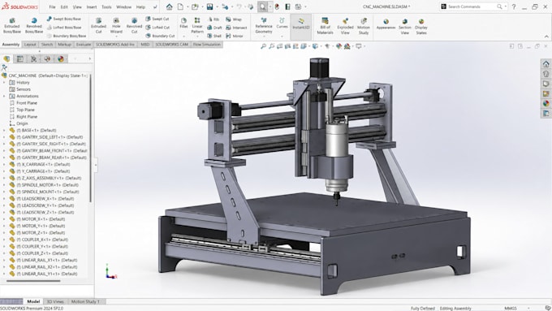Viewport: 552px width, 311px height.
Task: Open the Motion Study tool
Action: [364, 27]
